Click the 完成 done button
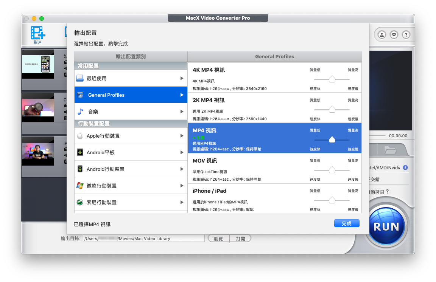Screen dimensions: 436x282 click(x=346, y=223)
